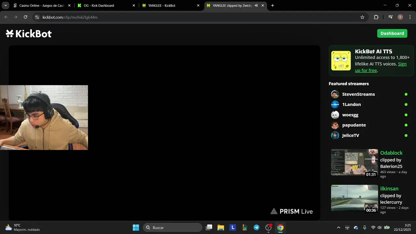Reload the current page

pyautogui.click(x=25, y=17)
